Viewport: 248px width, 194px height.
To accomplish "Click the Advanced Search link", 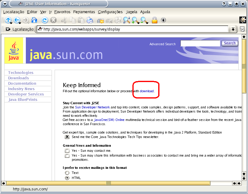I will click(x=162, y=44).
